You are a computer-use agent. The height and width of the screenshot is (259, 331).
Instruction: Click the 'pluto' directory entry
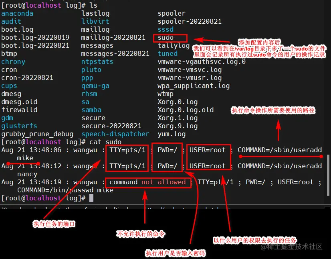click(x=91, y=69)
